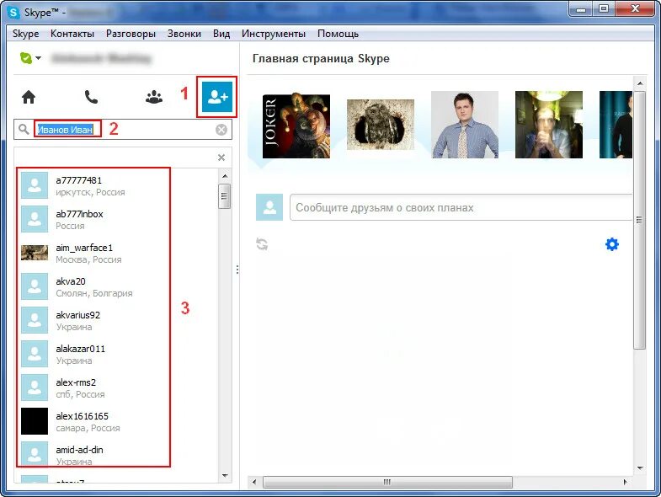The height and width of the screenshot is (497, 661).
Task: Open the Skype Home icon
Action: click(29, 97)
